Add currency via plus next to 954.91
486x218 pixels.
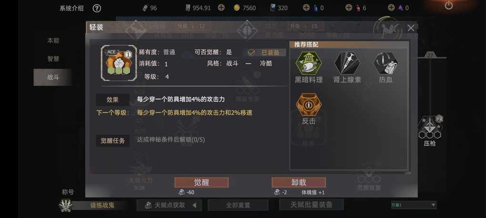[x=221, y=8]
